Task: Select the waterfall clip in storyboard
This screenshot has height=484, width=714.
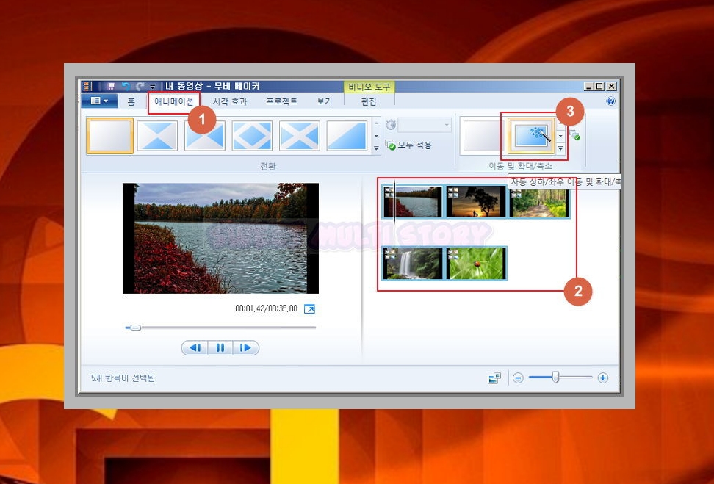Action: click(413, 263)
